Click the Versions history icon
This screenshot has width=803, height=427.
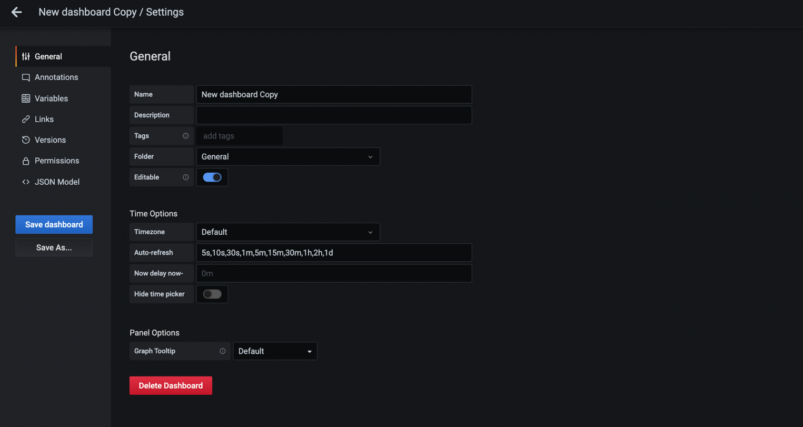point(26,140)
